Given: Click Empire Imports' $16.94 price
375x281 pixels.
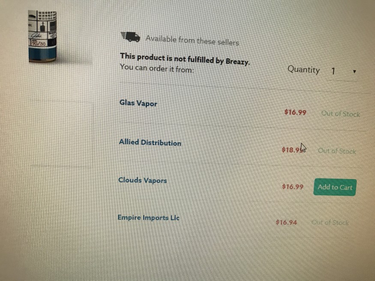Looking at the screenshot, I should 286,222.
